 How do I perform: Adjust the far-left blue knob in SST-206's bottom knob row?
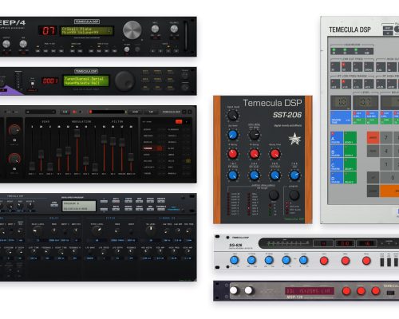[233, 175]
